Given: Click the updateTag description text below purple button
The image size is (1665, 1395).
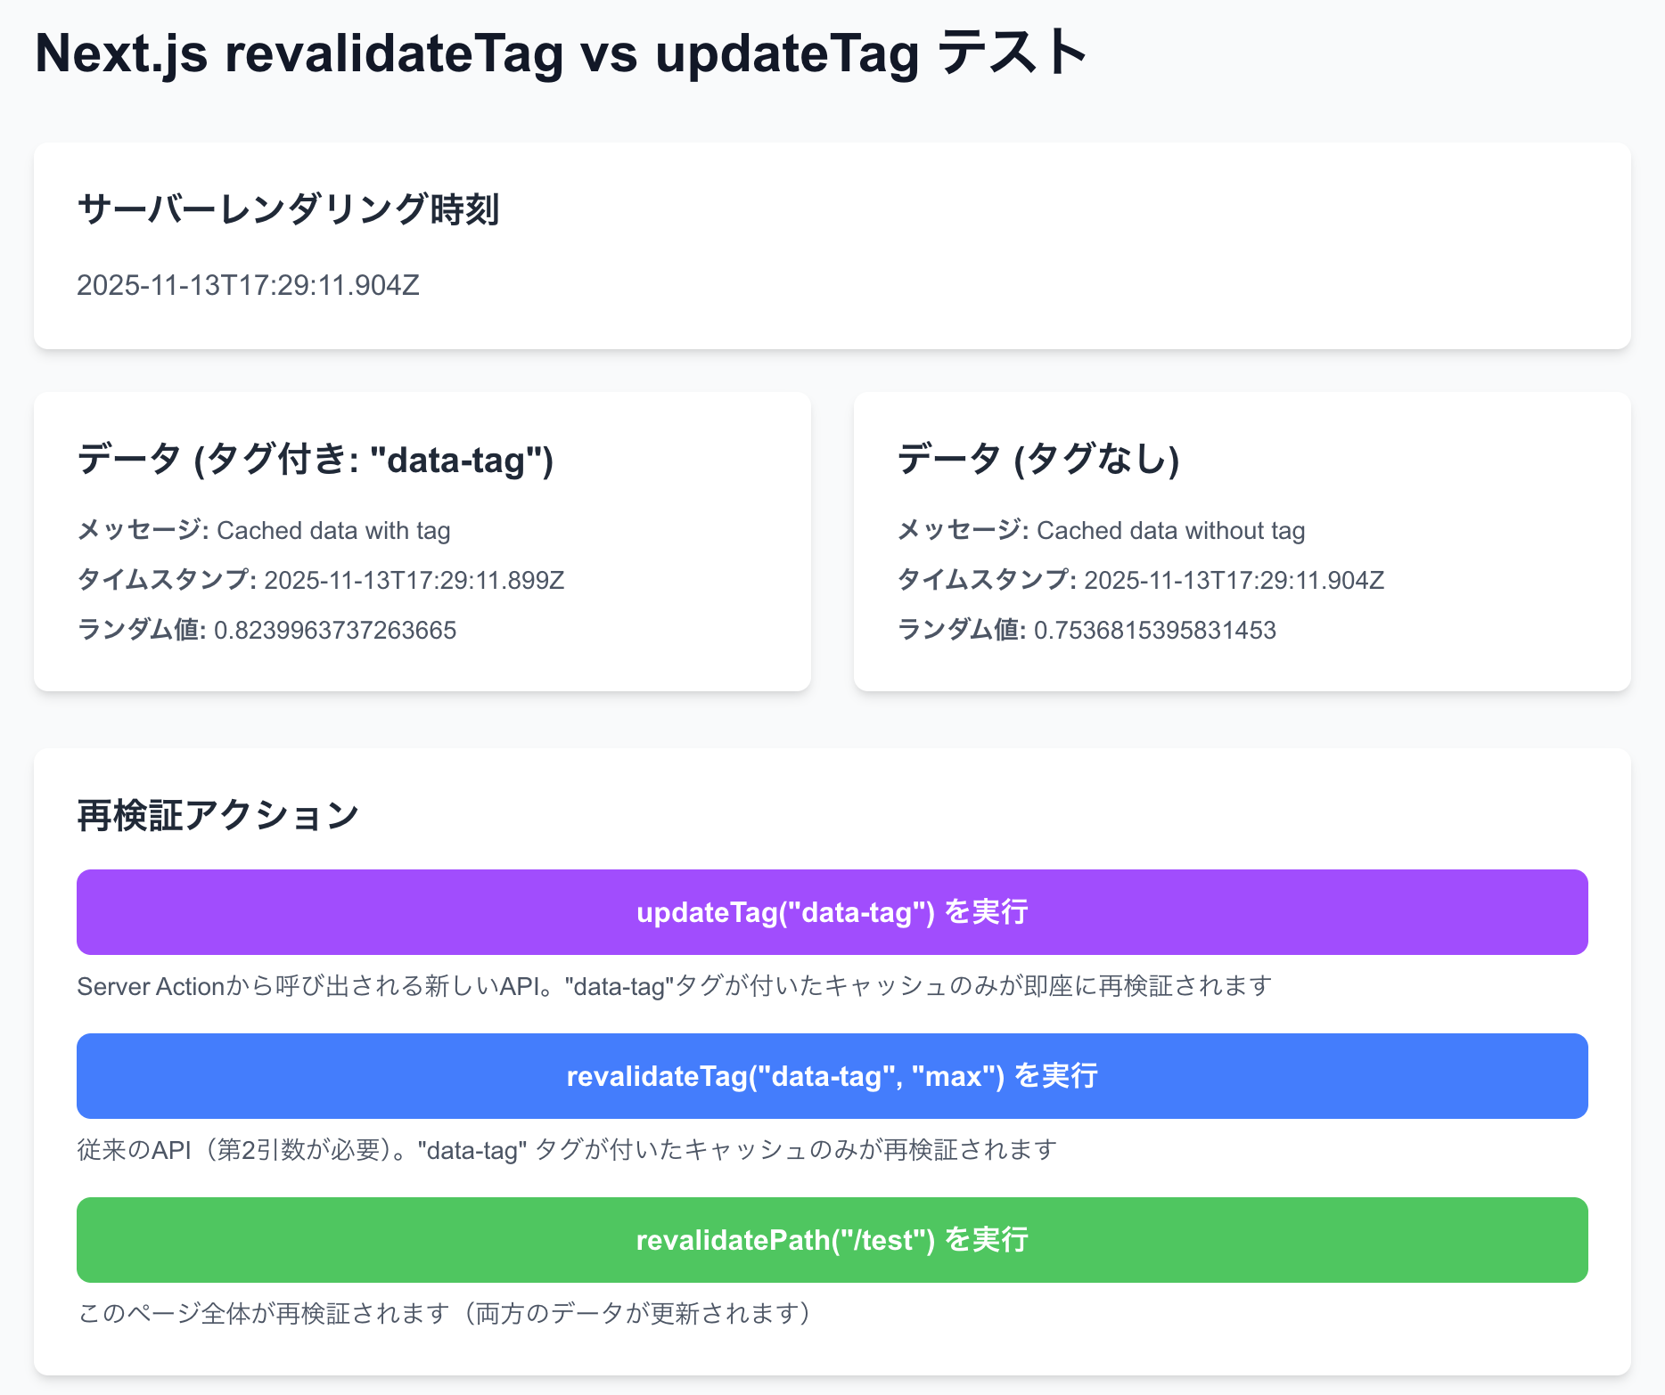Looking at the screenshot, I should pyautogui.click(x=675, y=986).
